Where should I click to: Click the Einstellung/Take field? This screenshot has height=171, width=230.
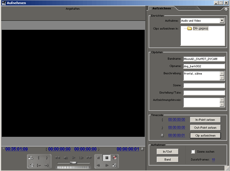pos(204,93)
